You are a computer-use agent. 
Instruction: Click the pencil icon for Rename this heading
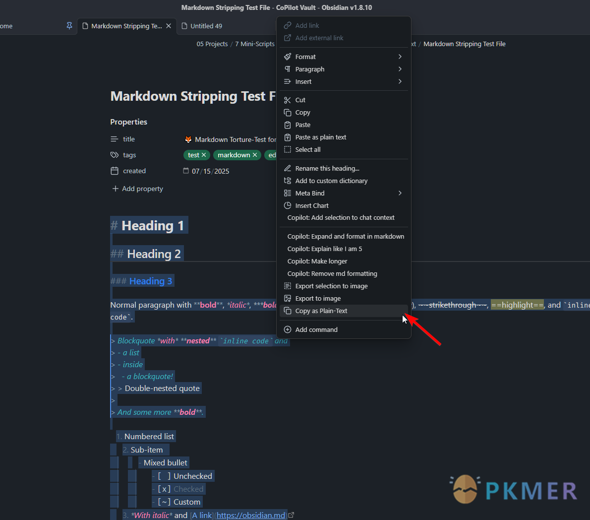[288, 169]
